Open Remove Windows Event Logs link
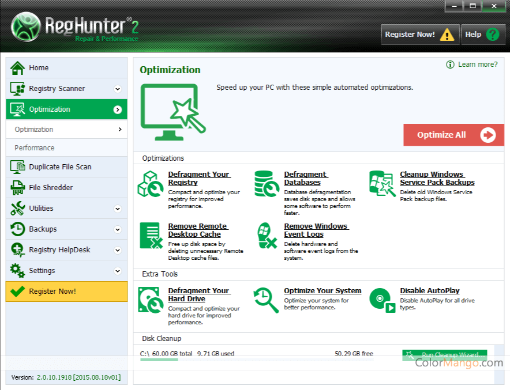510x390 pixels. [317, 230]
